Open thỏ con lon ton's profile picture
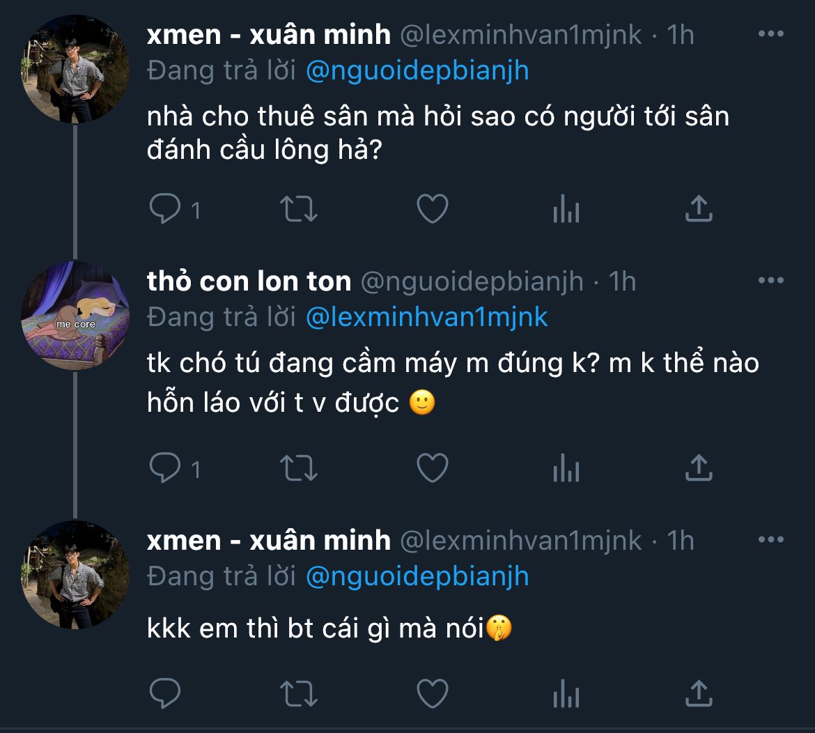This screenshot has width=815, height=733. [x=75, y=315]
